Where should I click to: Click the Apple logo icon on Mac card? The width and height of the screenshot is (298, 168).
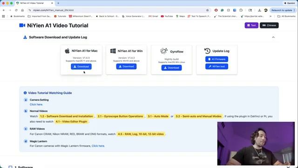point(67,51)
